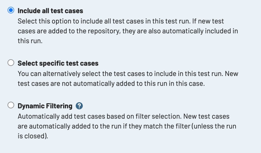This screenshot has width=261, height=153.
Task: Click the bold "Dynamic Filtering" label text
Action: click(45, 106)
